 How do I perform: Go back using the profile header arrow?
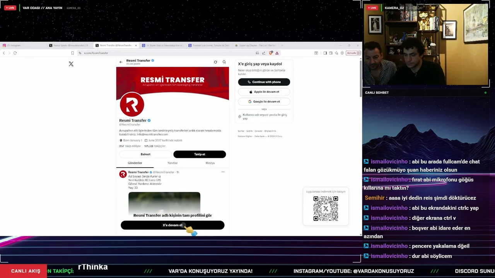pyautogui.click(x=121, y=62)
